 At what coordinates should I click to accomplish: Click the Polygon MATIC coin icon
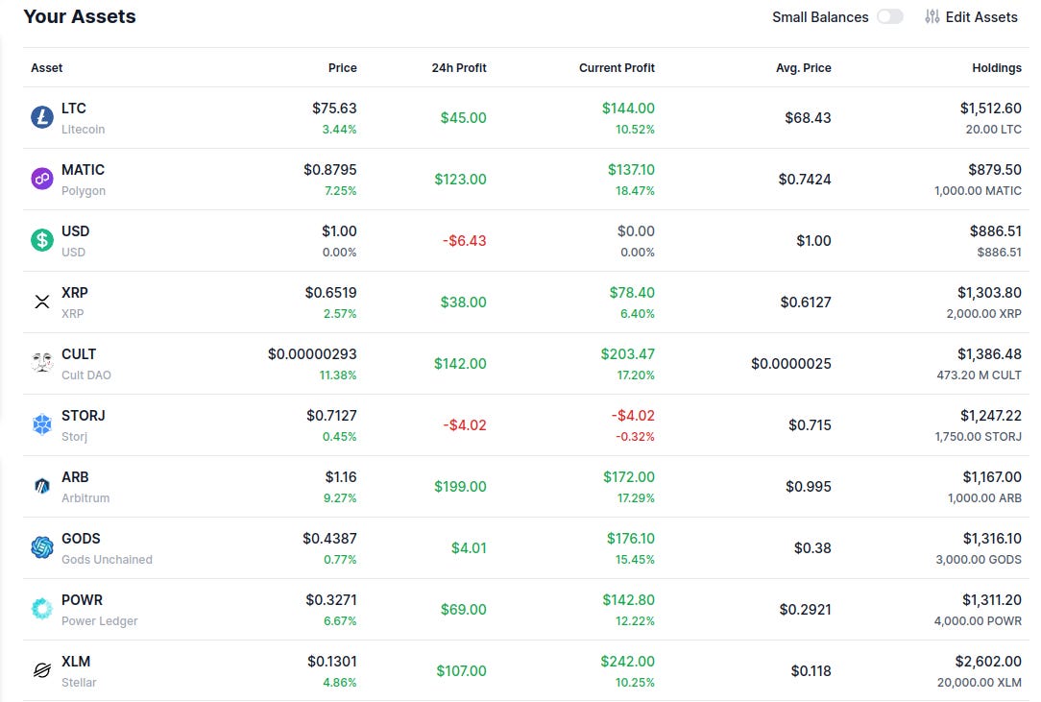pos(42,179)
